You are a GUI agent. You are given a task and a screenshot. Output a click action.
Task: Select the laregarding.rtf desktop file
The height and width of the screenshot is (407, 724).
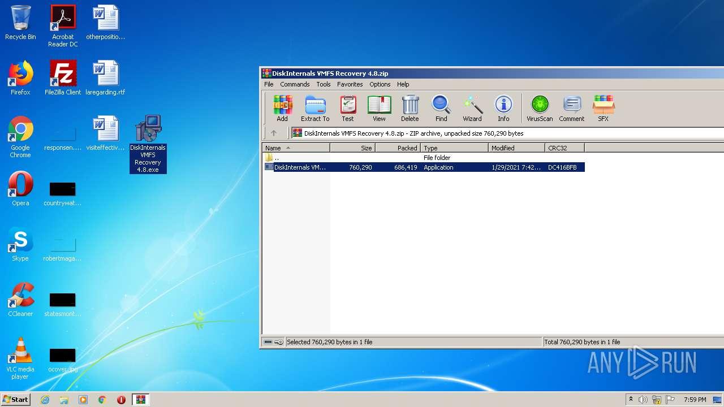(x=105, y=78)
